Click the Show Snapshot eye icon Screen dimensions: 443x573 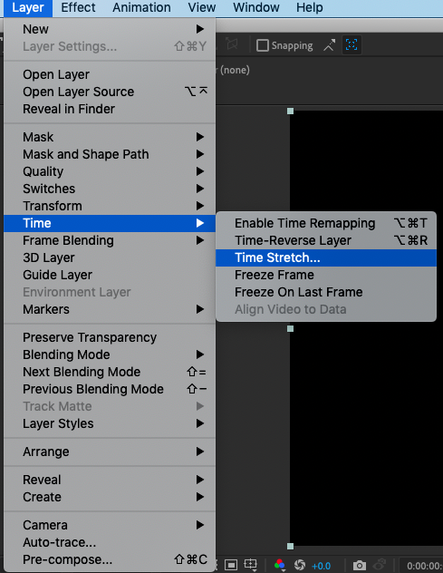380,564
